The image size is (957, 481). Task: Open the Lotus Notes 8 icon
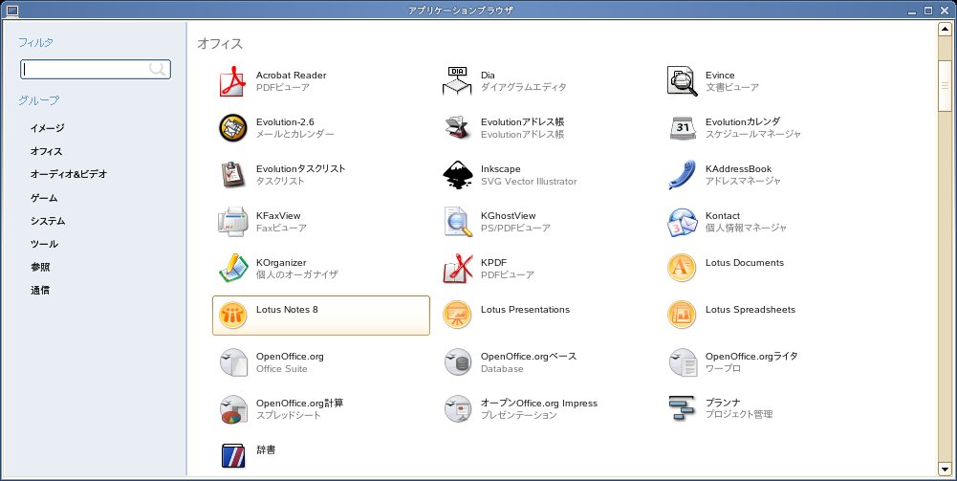pos(232,316)
